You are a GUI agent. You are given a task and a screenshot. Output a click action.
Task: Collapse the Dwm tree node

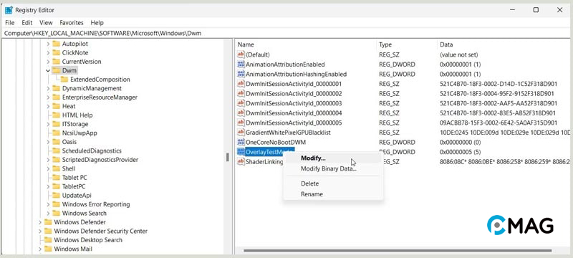[x=48, y=70]
